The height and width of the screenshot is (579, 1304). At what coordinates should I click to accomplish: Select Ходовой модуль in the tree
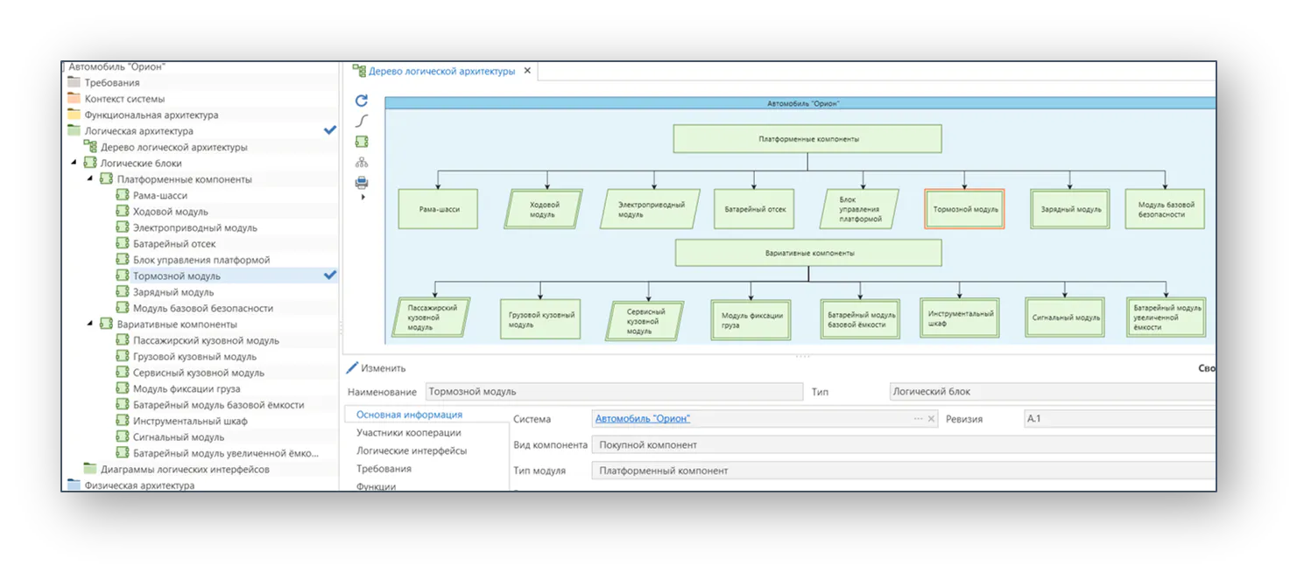pos(171,212)
